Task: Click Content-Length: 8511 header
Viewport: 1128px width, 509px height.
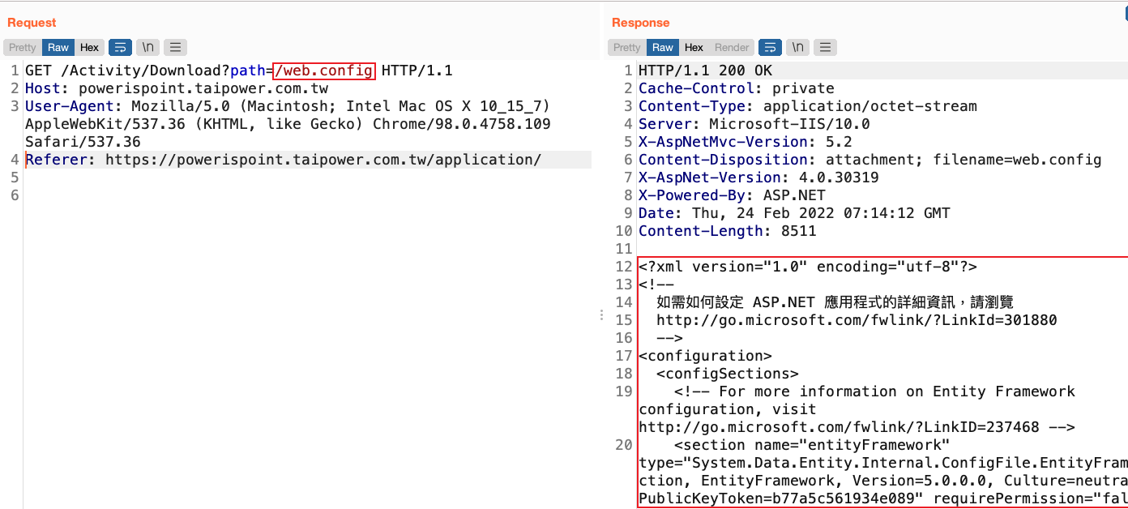Action: (727, 231)
